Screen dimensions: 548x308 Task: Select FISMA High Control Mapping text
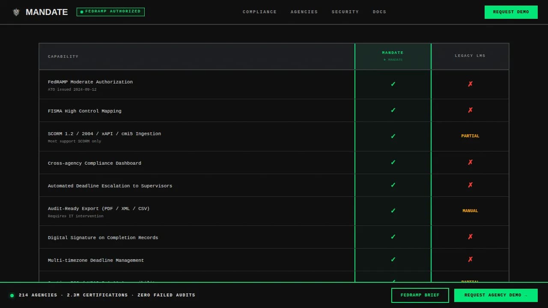click(x=84, y=111)
